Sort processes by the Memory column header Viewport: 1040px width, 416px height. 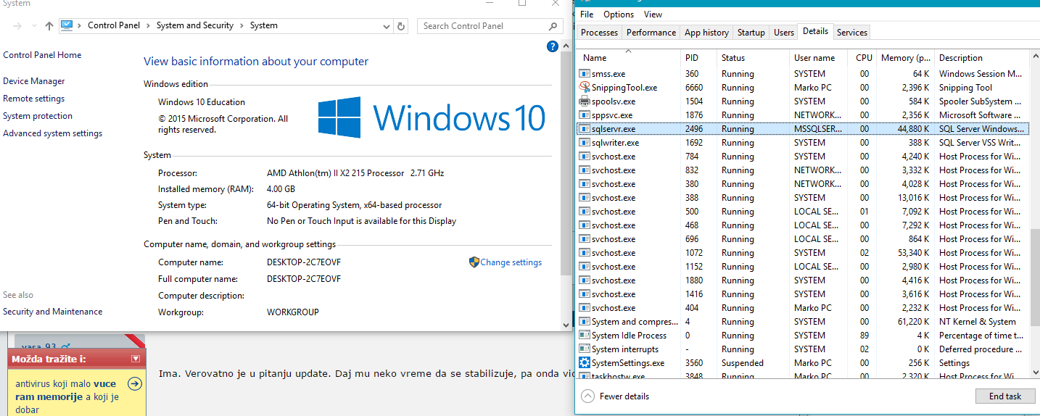(x=905, y=58)
